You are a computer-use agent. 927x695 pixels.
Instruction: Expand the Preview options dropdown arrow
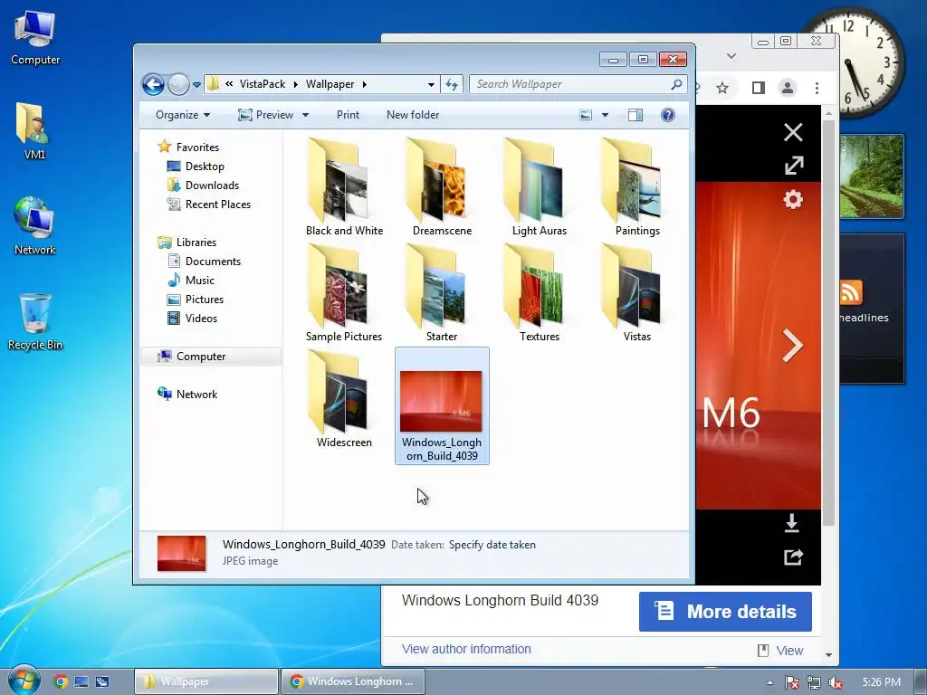pyautogui.click(x=306, y=115)
